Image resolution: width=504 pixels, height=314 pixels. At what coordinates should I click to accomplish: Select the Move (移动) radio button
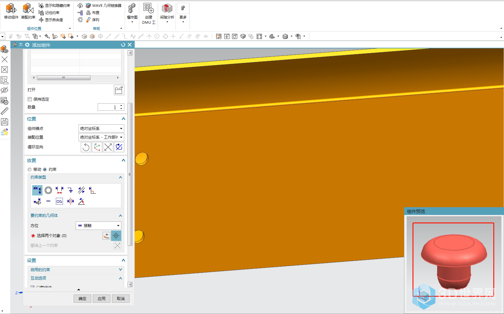[30, 170]
